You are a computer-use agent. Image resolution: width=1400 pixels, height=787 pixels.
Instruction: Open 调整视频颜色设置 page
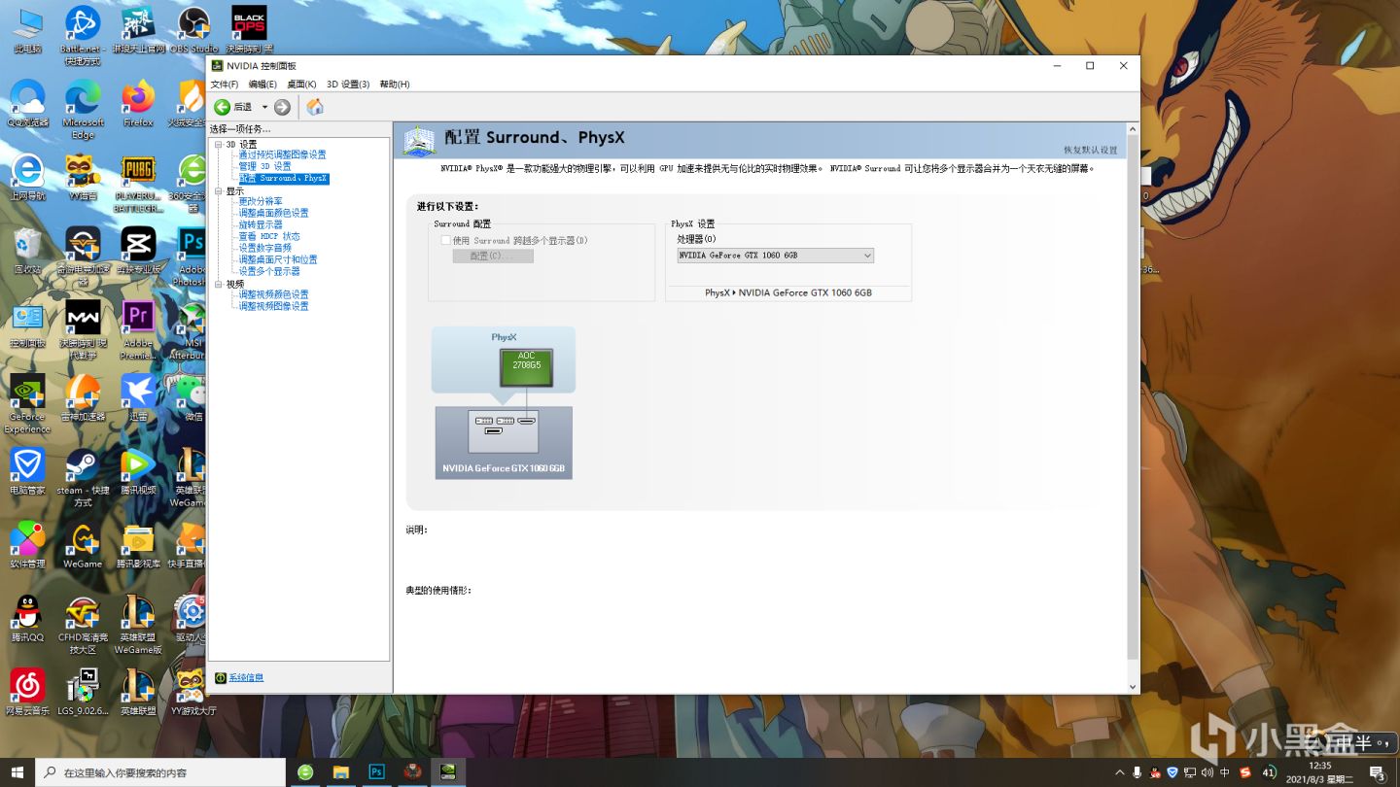273,294
